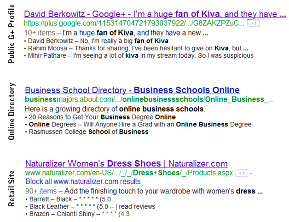
Task: Select the Rahim Moosa comment item
Action: (136, 48)
